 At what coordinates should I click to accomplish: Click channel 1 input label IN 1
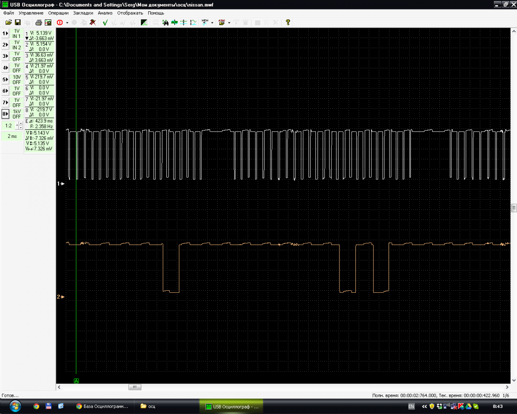(x=17, y=36)
